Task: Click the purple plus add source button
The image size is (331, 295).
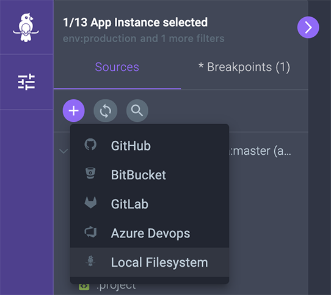Action: click(x=74, y=111)
